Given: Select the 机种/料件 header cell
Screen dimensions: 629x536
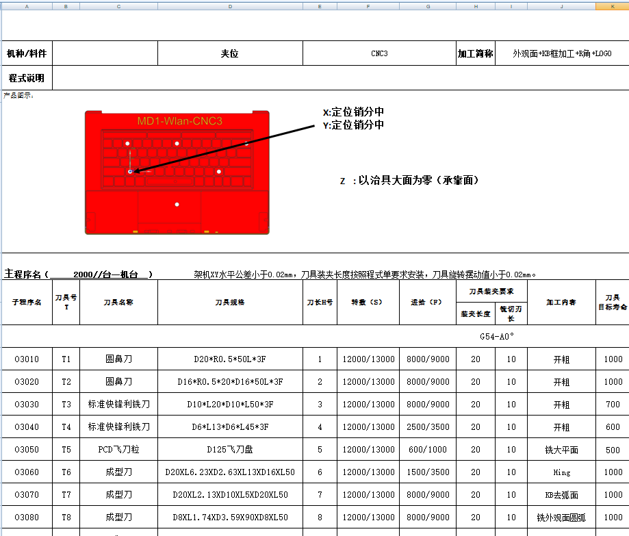Looking at the screenshot, I should (26, 53).
